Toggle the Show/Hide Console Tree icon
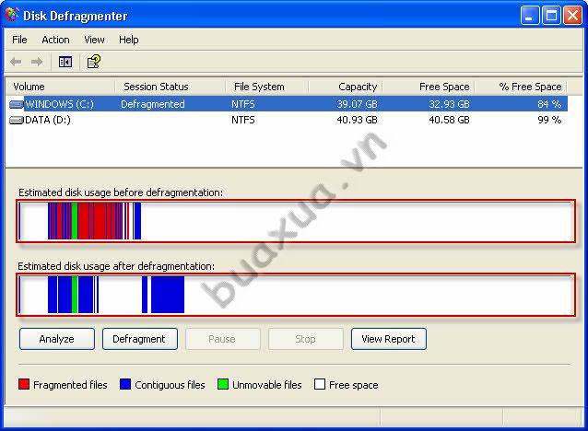This screenshot has width=588, height=431. point(65,62)
